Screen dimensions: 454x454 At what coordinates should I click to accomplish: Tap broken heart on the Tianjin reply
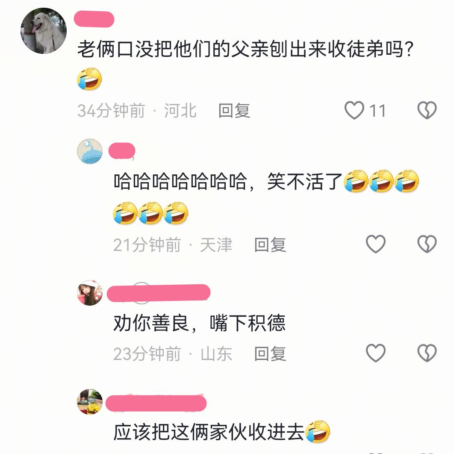click(427, 244)
